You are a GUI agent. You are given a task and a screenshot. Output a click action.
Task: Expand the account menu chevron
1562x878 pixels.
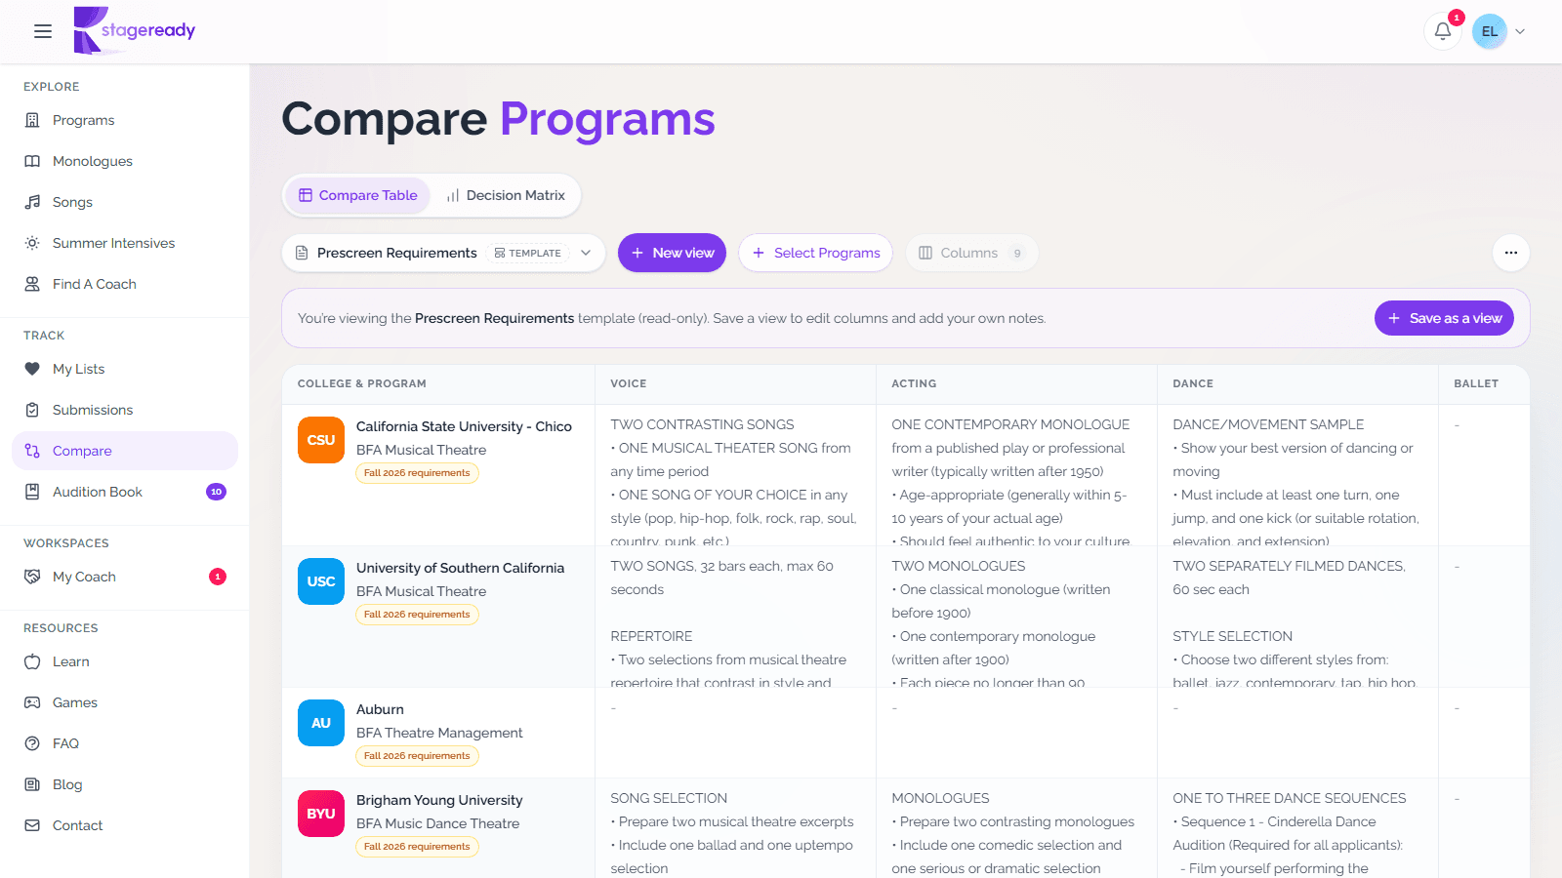pyautogui.click(x=1520, y=31)
